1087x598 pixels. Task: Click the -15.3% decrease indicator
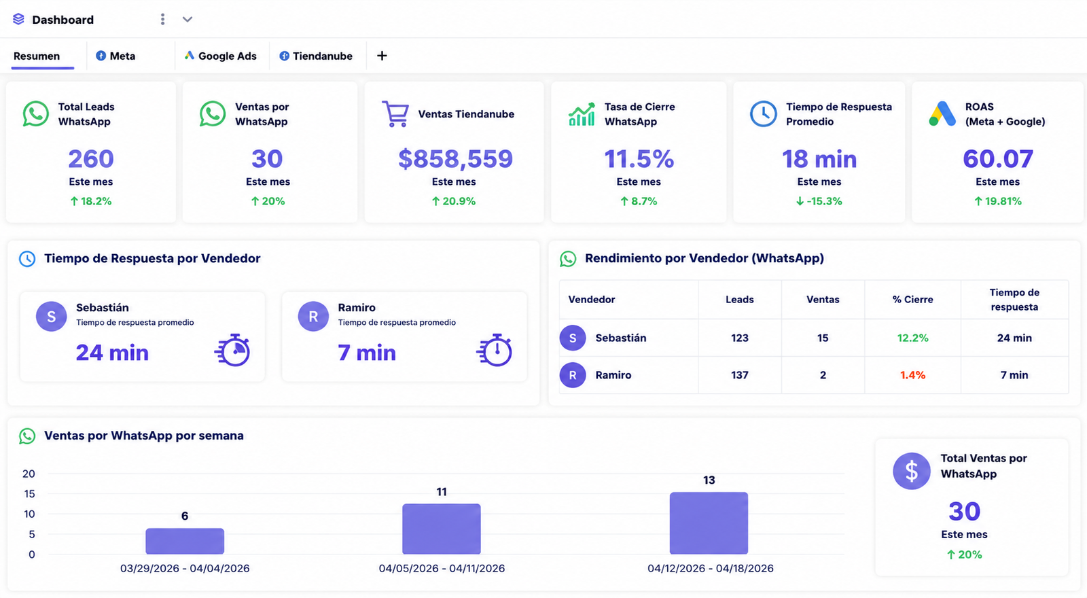point(819,201)
